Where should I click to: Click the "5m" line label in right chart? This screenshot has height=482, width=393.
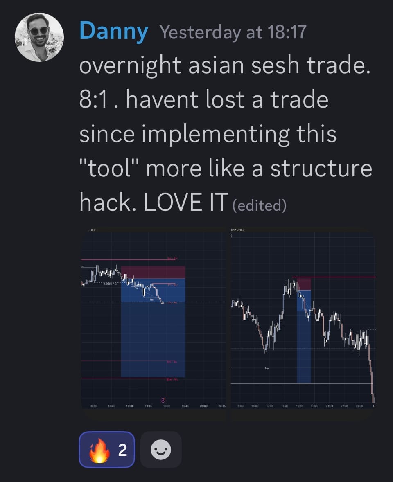click(267, 369)
